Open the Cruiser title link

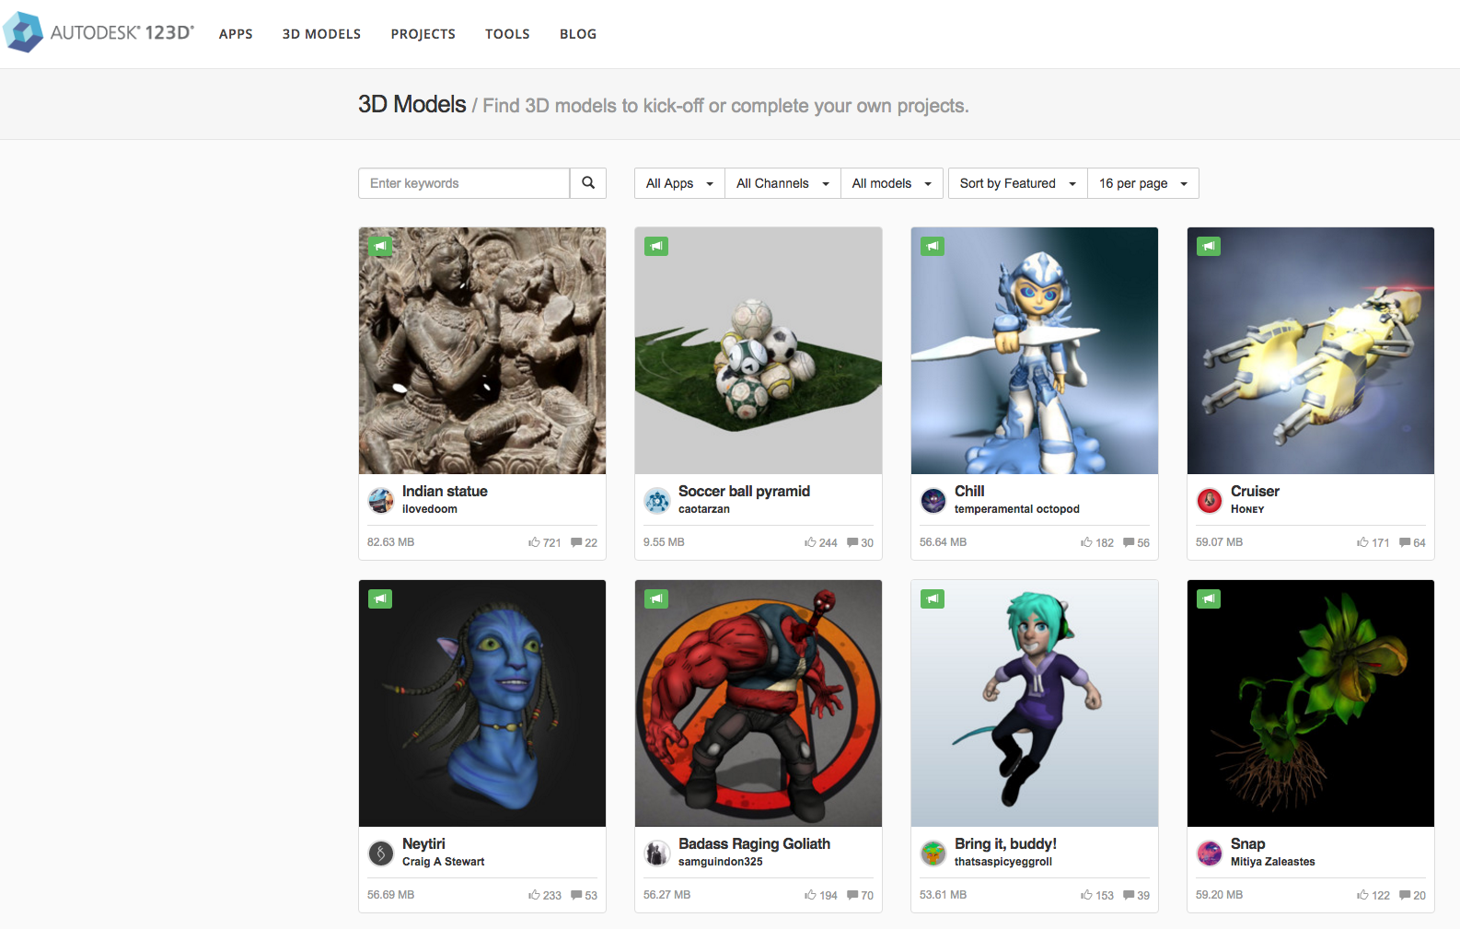[x=1255, y=491]
